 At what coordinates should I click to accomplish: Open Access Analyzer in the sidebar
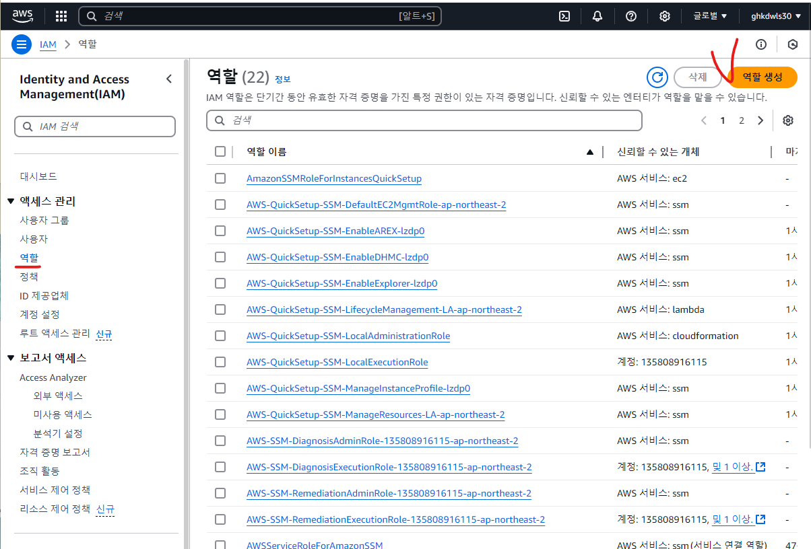53,377
